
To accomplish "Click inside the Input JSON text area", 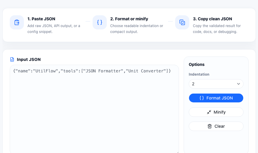I will pyautogui.click(x=94, y=109).
